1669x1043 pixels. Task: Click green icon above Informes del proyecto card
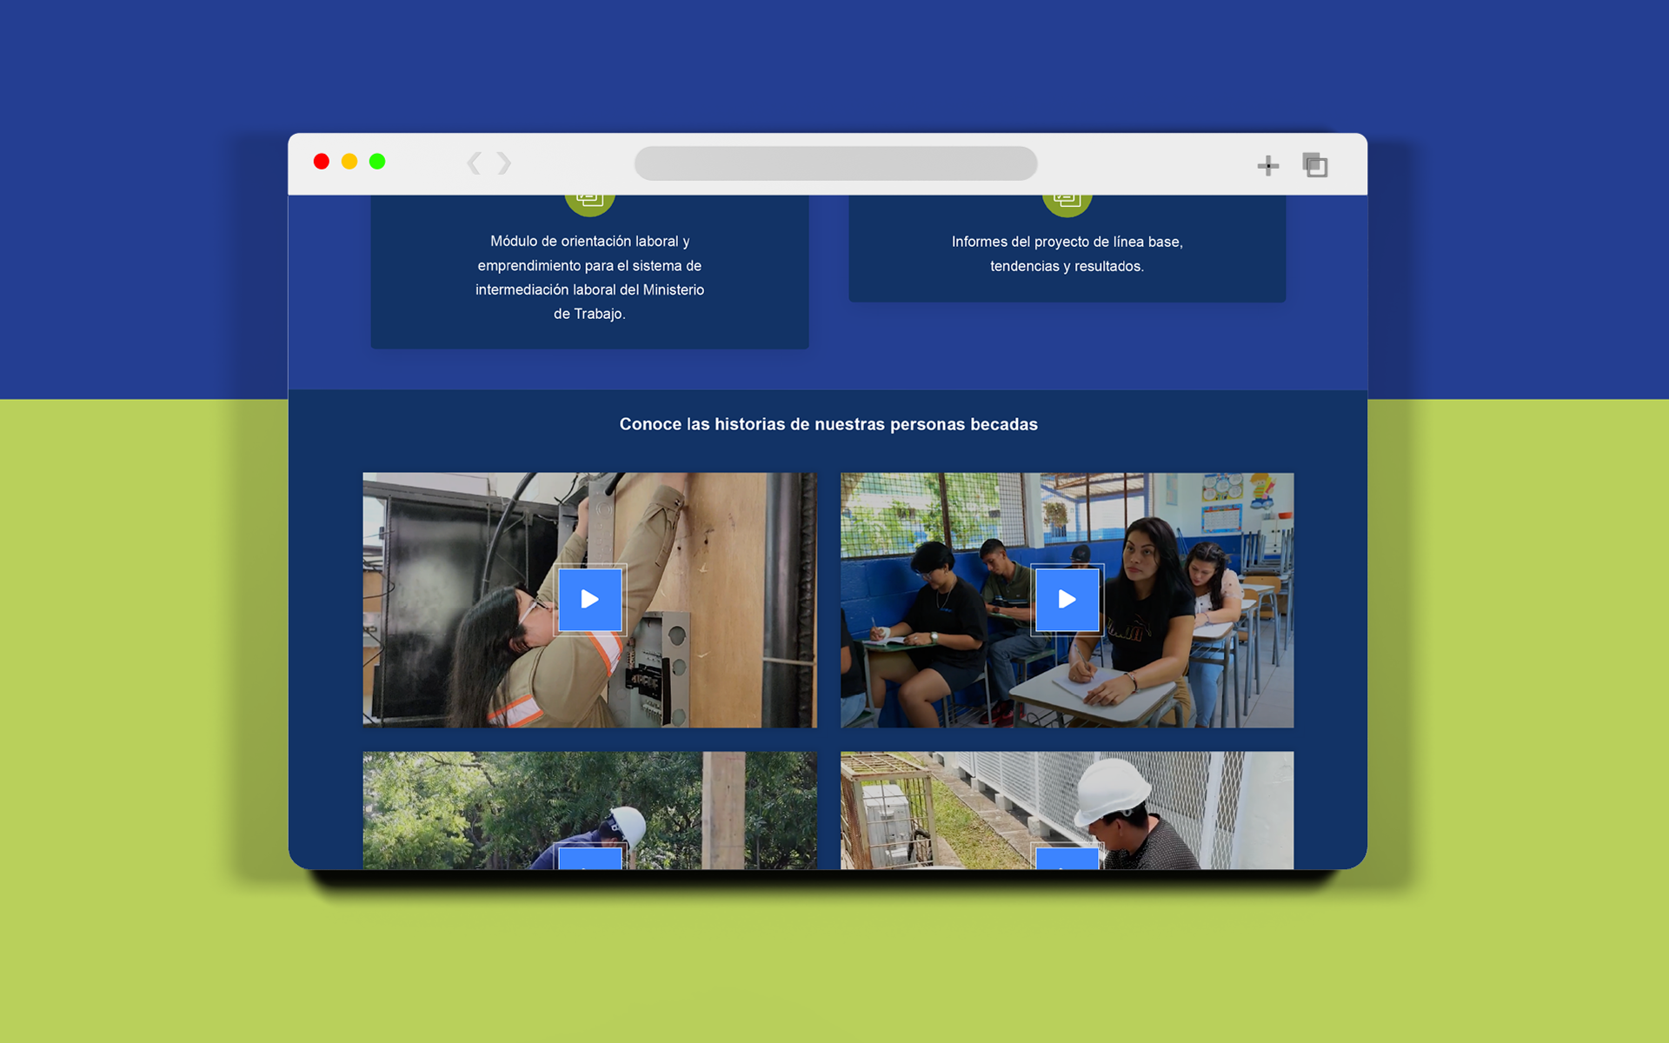pos(1067,203)
